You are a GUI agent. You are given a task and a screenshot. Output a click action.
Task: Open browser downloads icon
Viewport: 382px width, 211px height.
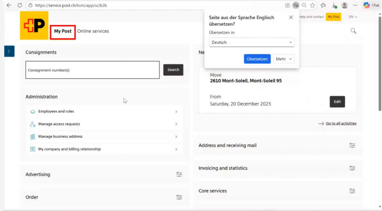334,5
